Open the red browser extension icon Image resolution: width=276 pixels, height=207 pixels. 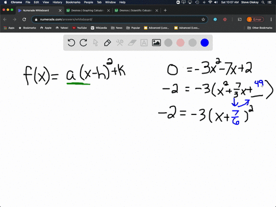pos(225,20)
